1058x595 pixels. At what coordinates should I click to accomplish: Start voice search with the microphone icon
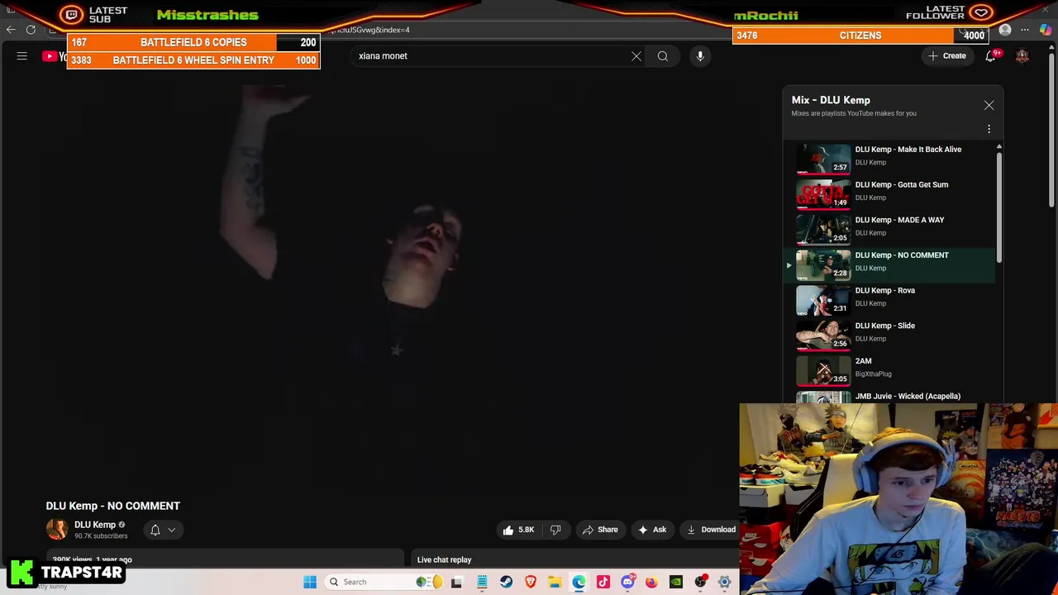[x=700, y=56]
